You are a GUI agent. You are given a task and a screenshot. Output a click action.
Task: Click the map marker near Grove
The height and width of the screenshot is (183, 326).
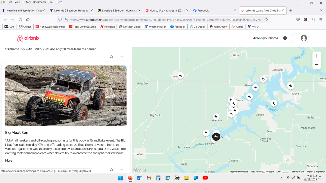[290, 86]
